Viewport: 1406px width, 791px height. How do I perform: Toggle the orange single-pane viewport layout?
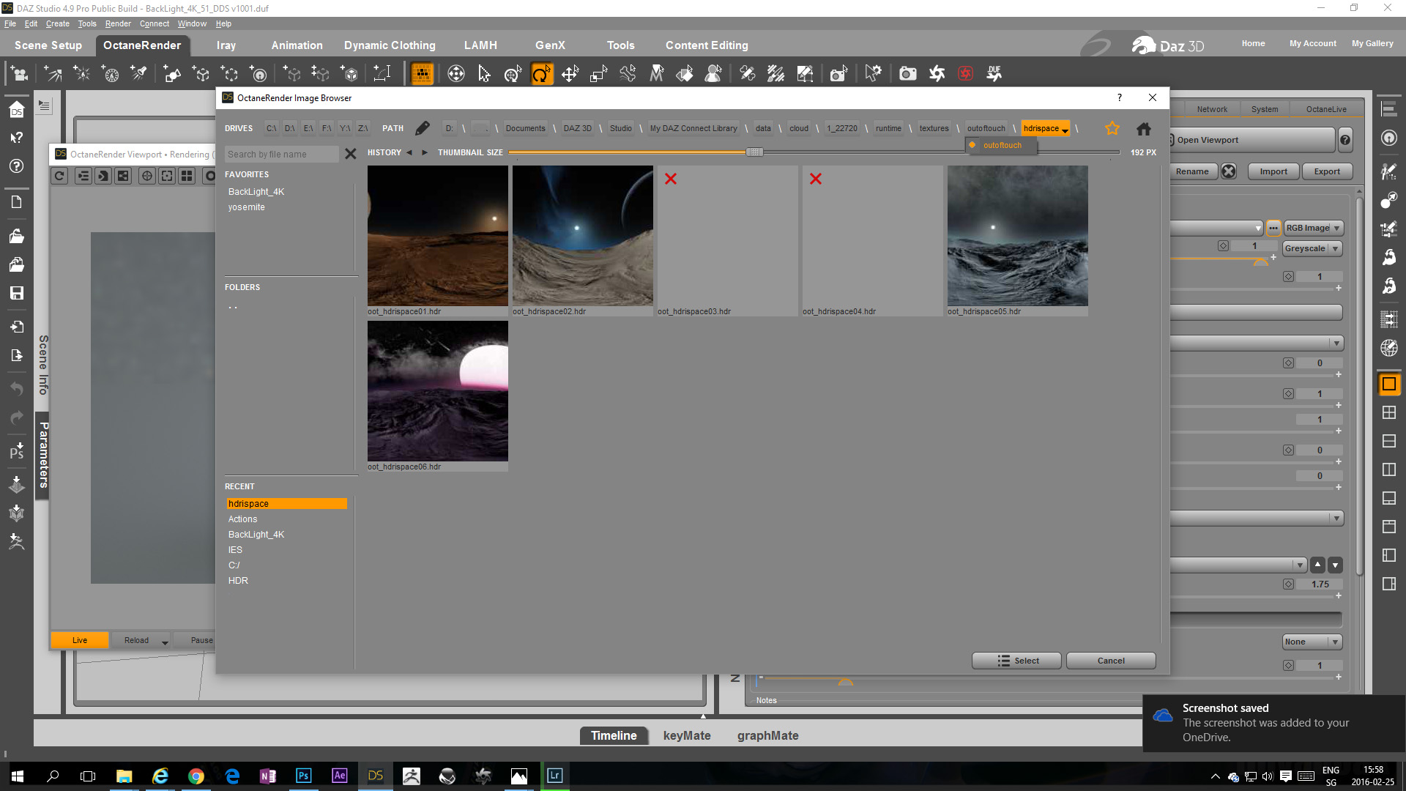point(1388,384)
